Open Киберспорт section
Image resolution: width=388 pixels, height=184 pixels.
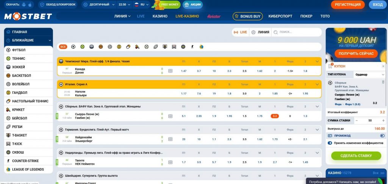point(280,16)
